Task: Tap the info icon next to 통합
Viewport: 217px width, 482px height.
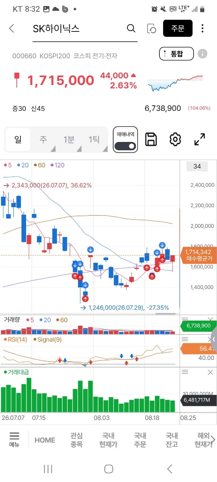Action: point(202,54)
